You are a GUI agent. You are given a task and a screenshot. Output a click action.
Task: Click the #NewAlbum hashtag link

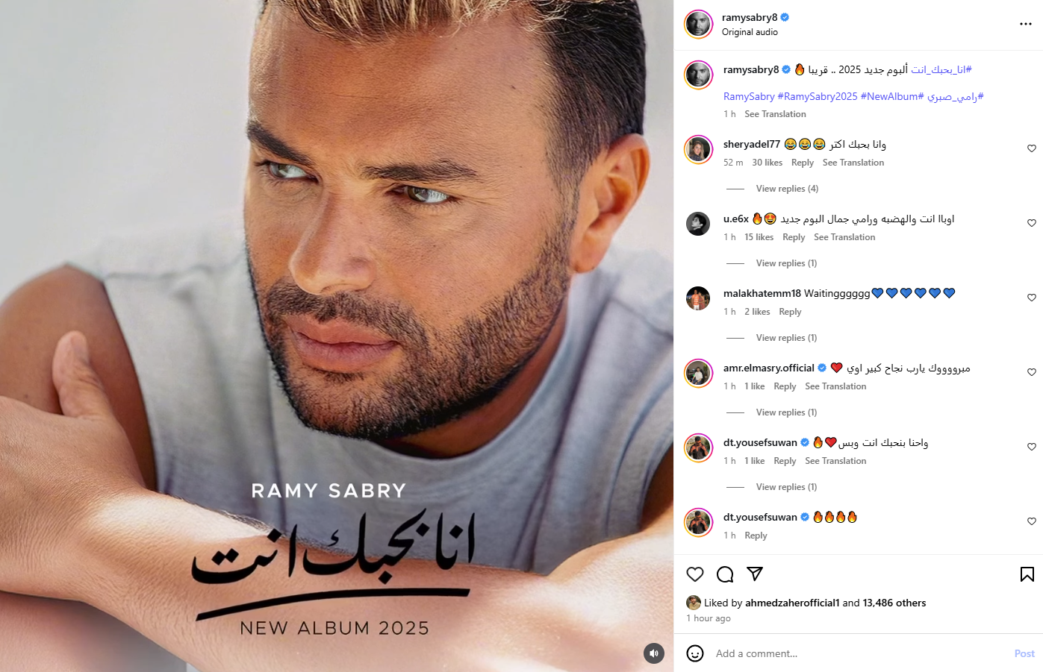point(892,96)
